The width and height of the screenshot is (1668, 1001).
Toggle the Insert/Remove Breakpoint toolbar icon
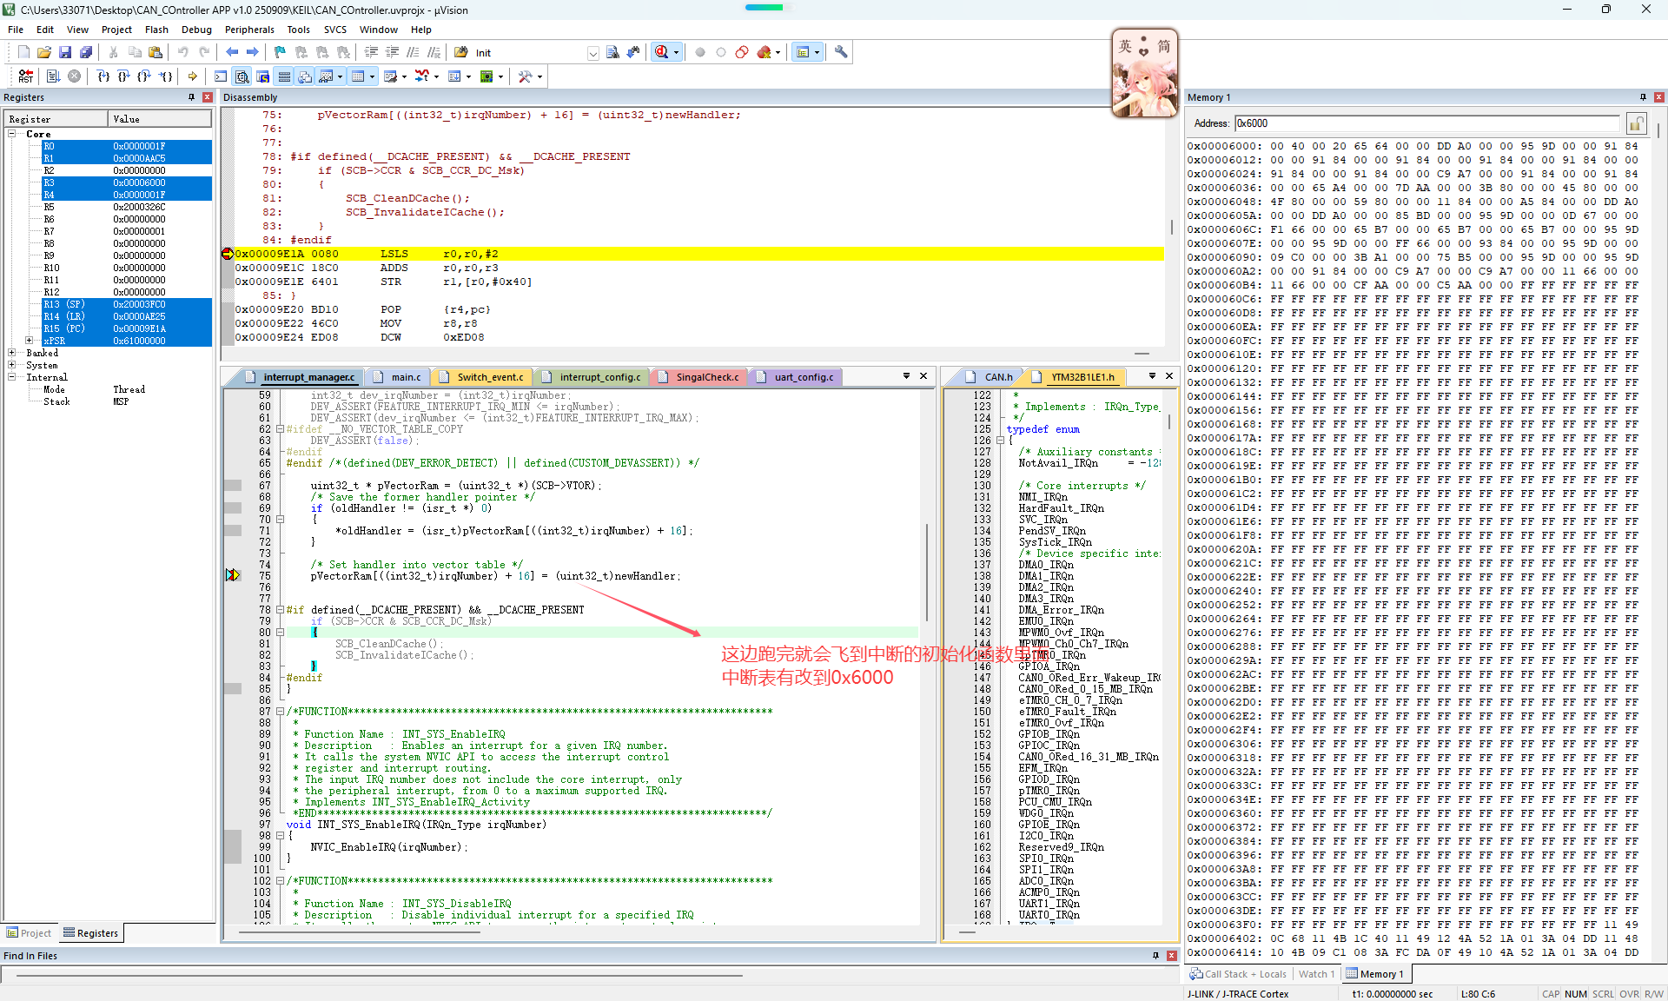700,52
